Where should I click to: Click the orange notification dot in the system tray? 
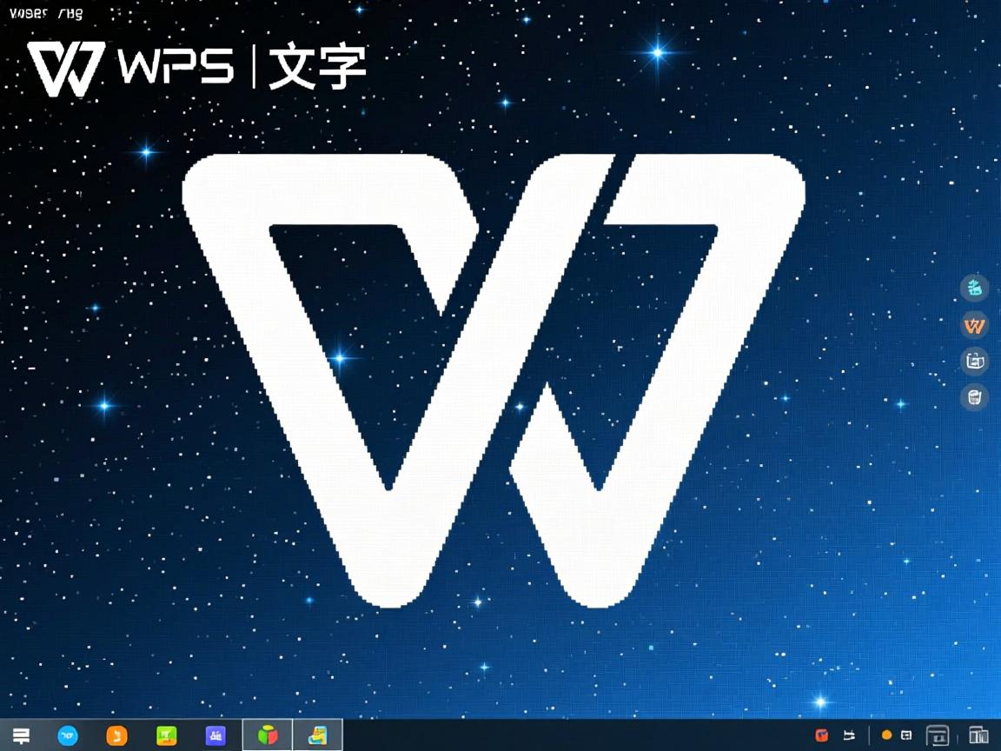click(x=886, y=736)
